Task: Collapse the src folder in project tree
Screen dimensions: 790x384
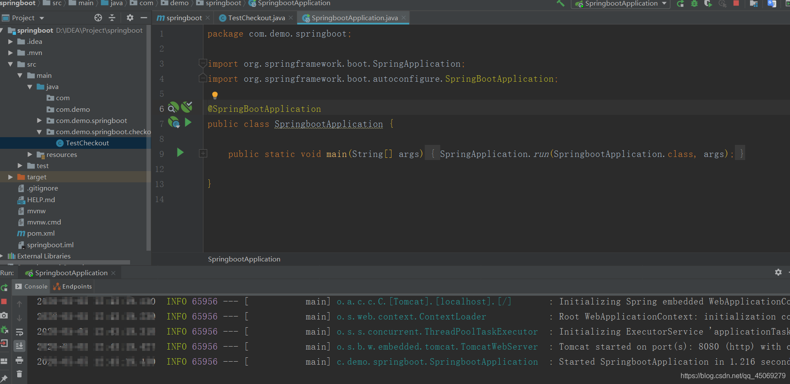Action: [10, 64]
